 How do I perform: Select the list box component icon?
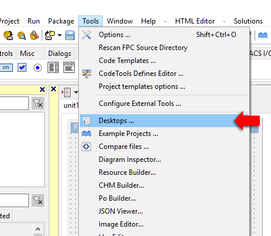[x=53, y=68]
